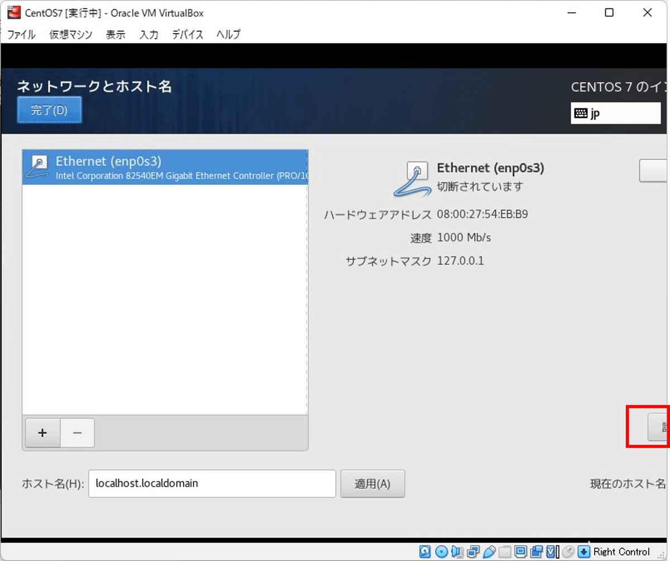670x561 pixels.
Task: Open the ヘルプ menu
Action: tap(228, 35)
